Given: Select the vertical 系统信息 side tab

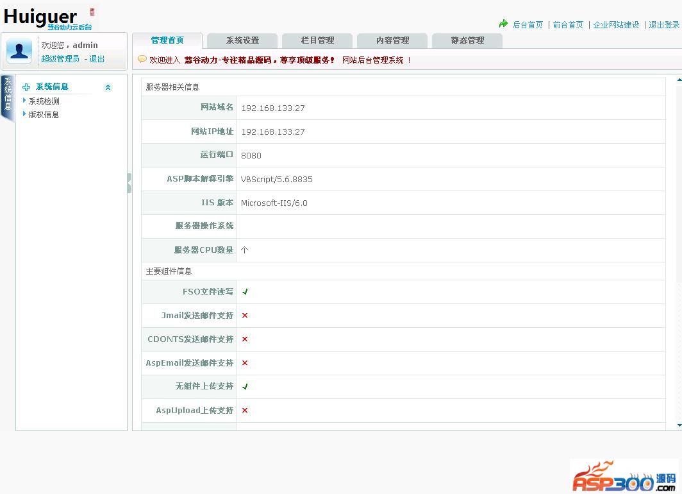Looking at the screenshot, I should [x=8, y=95].
